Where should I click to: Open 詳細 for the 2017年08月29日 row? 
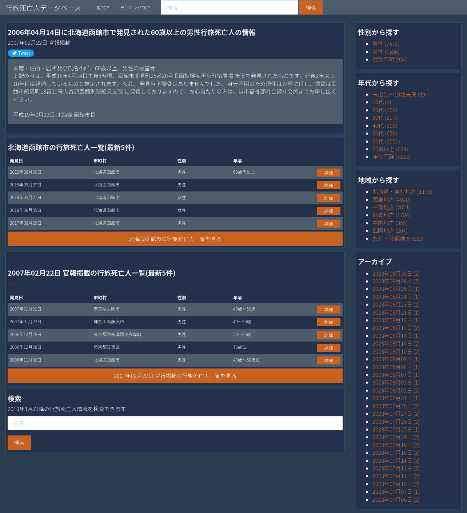click(328, 224)
